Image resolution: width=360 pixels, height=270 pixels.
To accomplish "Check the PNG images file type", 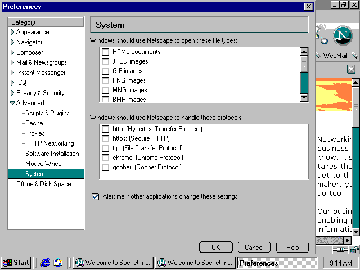I will click(105, 80).
